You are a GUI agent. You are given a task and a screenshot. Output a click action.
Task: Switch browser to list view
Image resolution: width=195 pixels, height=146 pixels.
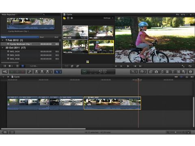click(23, 66)
